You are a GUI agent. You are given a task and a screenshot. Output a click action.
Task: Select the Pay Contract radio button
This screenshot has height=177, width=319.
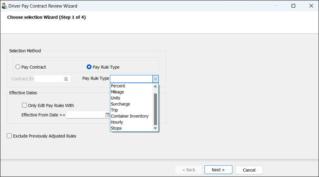point(18,67)
